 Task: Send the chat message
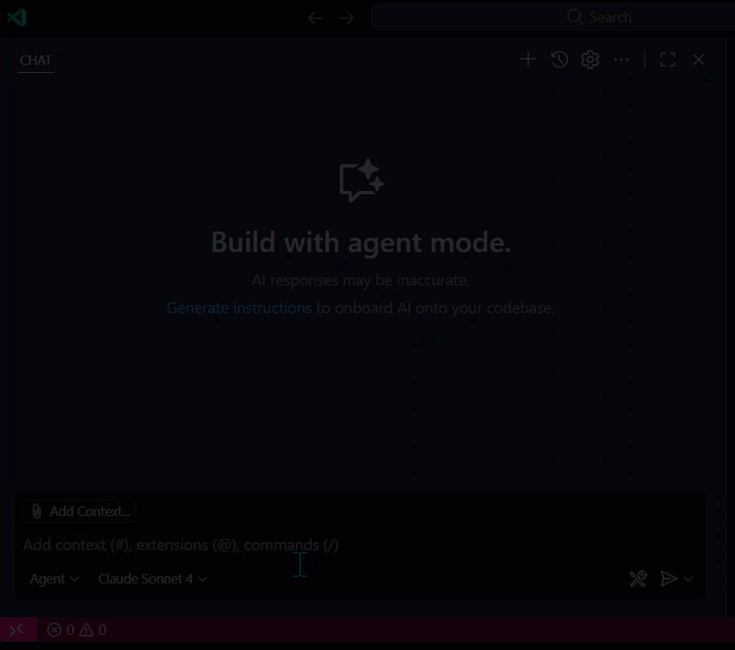coord(668,579)
